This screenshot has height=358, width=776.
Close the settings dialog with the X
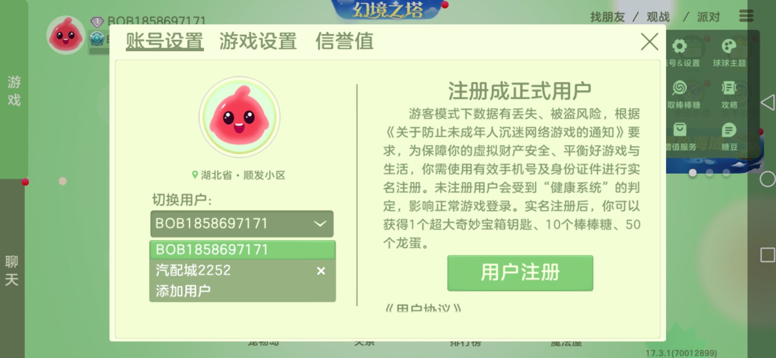[649, 42]
